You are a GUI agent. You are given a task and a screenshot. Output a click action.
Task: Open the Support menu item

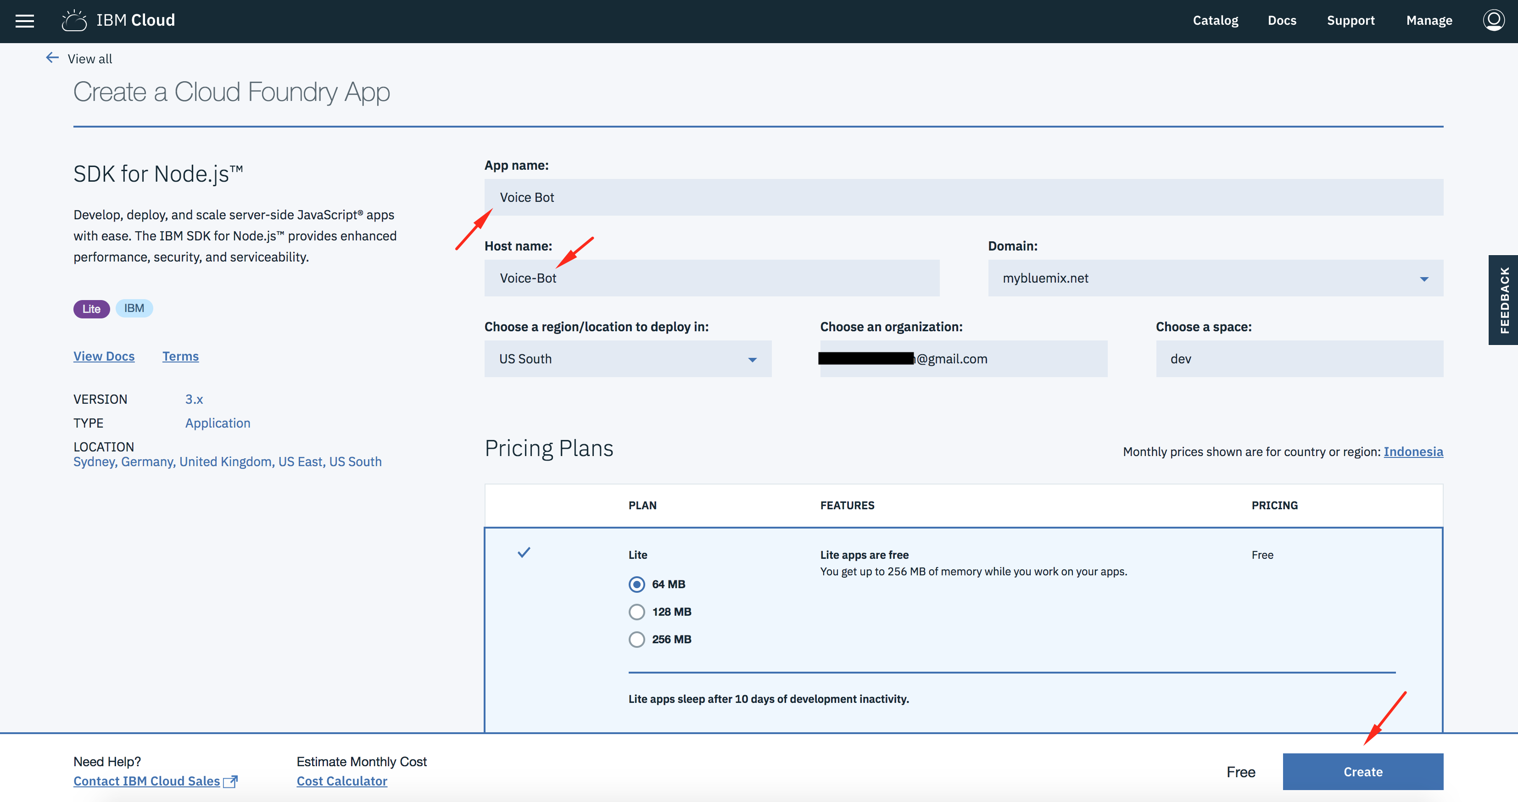[1350, 21]
